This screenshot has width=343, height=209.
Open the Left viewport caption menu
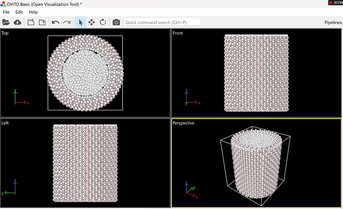(x=5, y=123)
